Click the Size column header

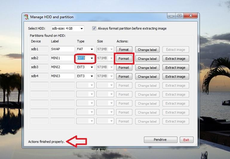coord(100,41)
